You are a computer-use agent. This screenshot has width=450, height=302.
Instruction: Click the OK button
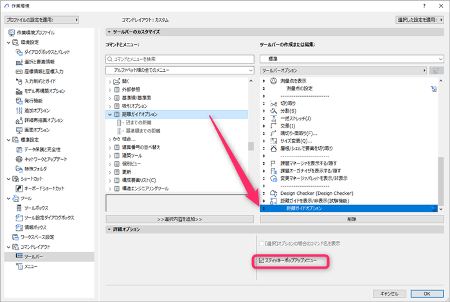[x=427, y=294]
